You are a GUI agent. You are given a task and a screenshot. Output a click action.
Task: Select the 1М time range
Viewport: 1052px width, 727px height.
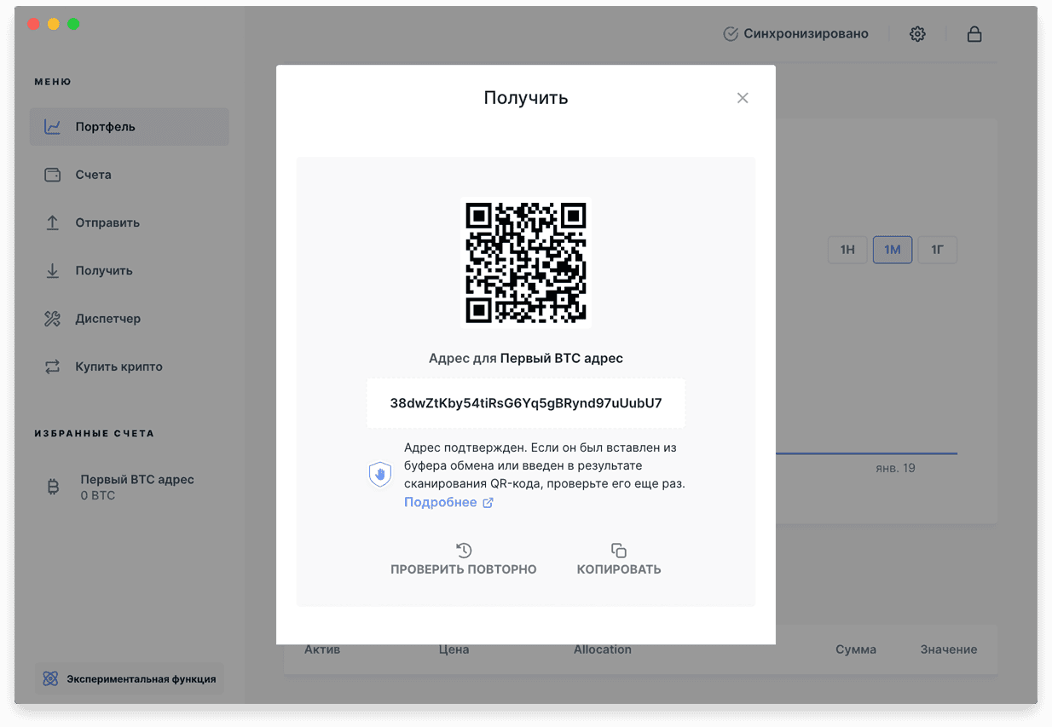893,250
